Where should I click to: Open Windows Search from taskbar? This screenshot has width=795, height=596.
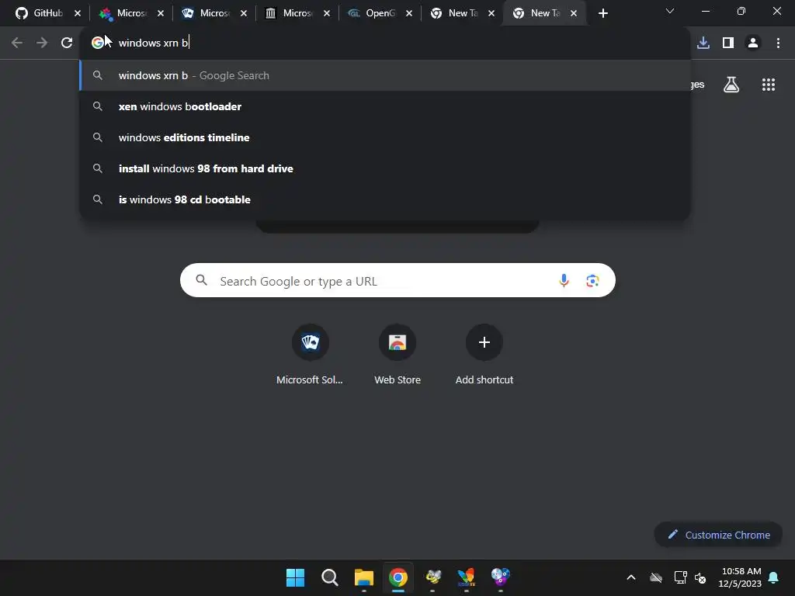tap(329, 577)
